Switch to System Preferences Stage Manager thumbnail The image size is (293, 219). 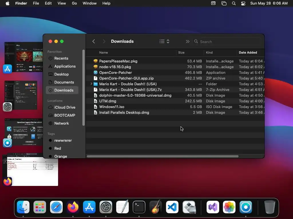click(21, 95)
